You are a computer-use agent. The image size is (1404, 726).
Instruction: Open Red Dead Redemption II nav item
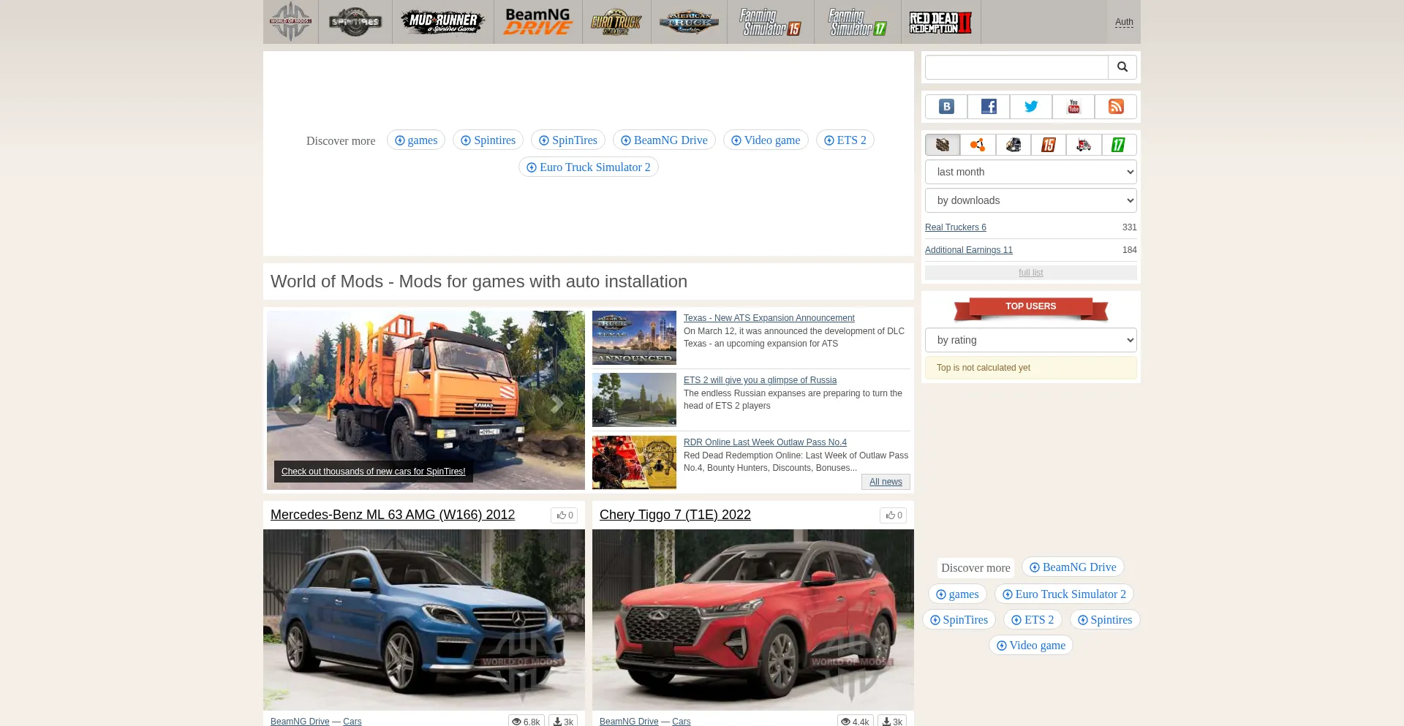940,22
